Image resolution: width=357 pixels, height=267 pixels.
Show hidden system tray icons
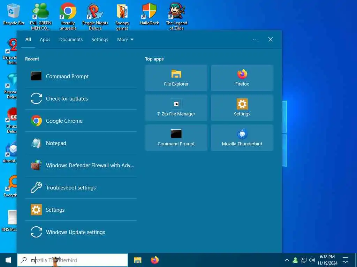tap(287, 260)
